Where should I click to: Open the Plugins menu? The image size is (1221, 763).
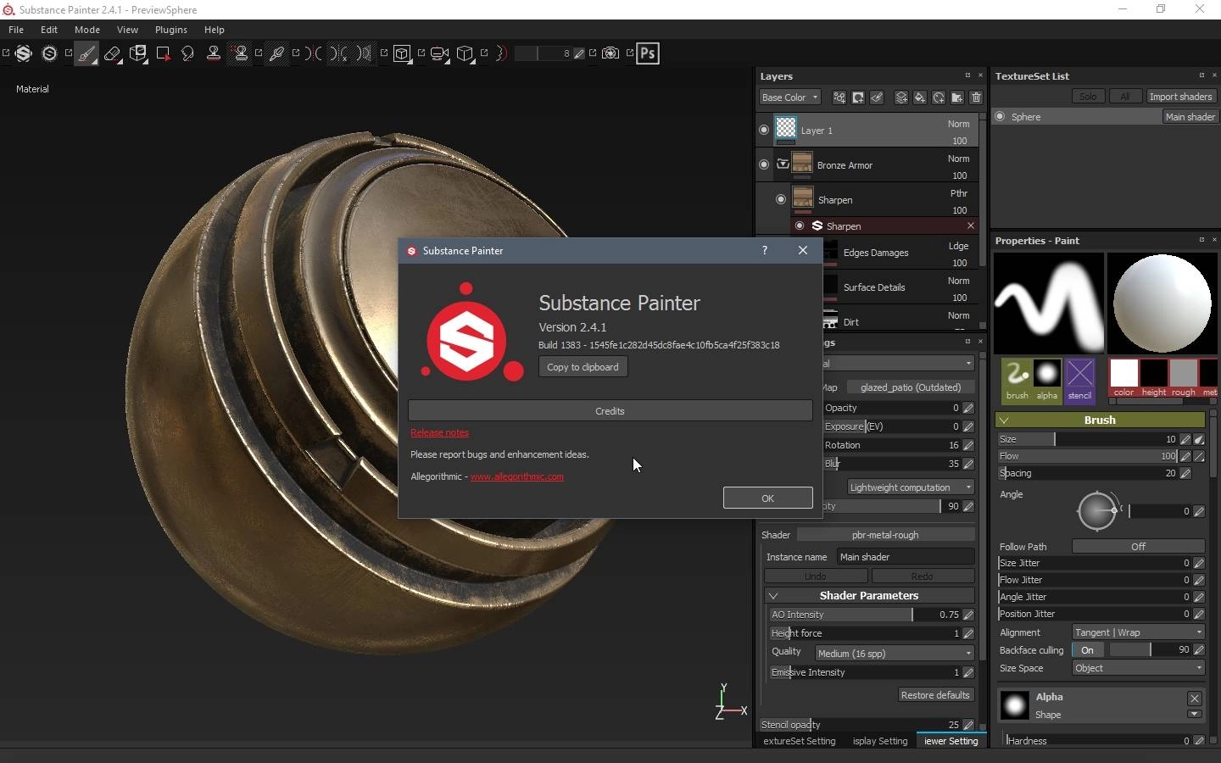pyautogui.click(x=170, y=30)
